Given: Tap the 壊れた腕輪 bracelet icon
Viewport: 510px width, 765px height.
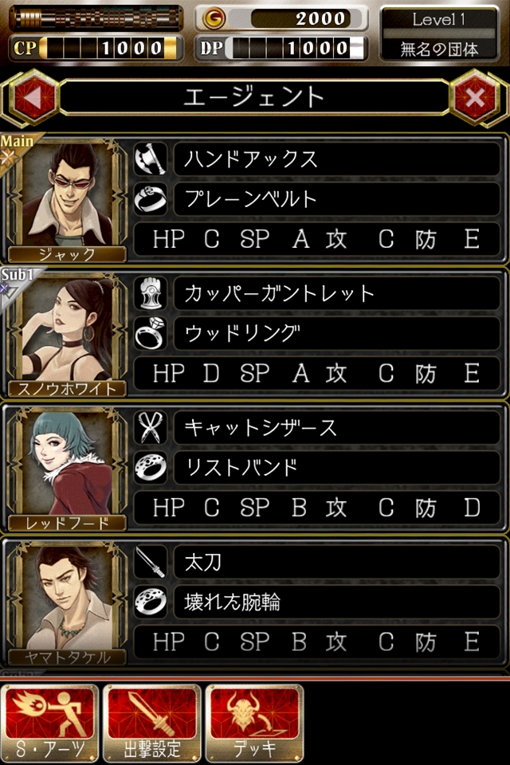Looking at the screenshot, I should coord(151,602).
